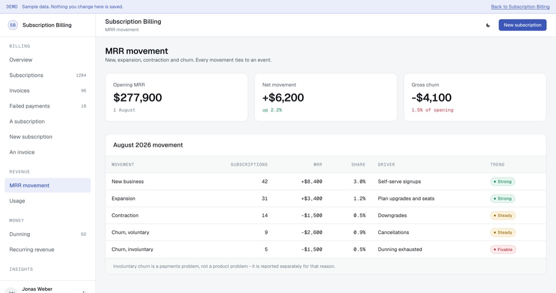Click the August 2026 movement heading
Viewport: 556px width, 293px height.
(148, 145)
